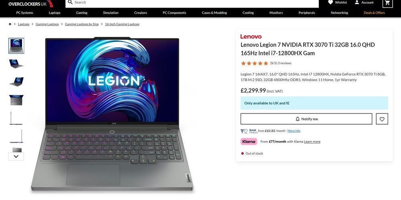This screenshot has height=200, width=401.
Task: Select the second laptop thumbnail image
Action: click(16, 64)
